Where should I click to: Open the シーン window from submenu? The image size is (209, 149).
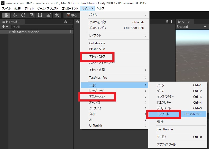177,85
